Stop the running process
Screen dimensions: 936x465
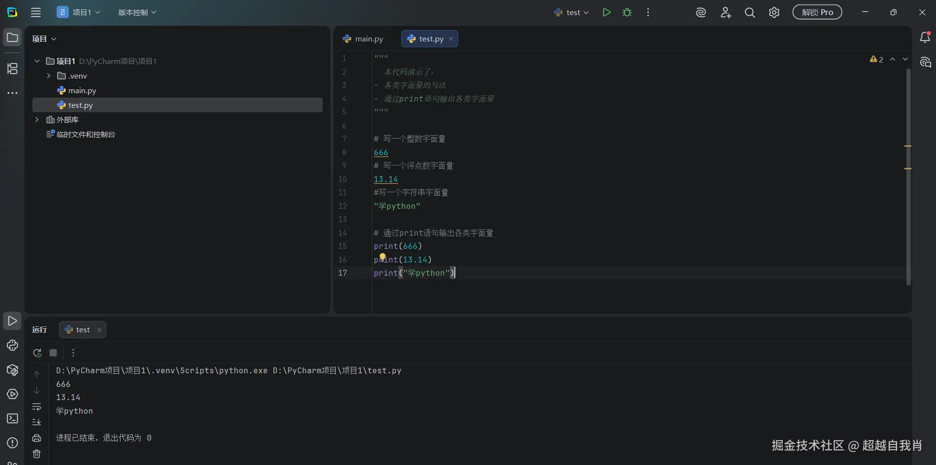53,353
